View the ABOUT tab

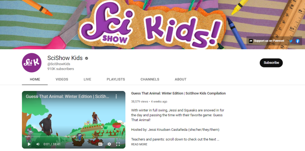[181, 79]
